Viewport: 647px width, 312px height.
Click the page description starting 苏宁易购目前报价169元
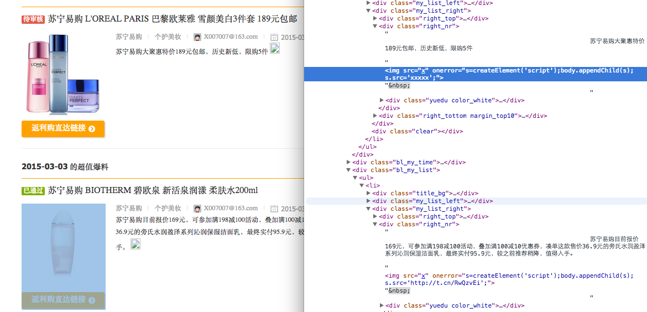(210, 233)
